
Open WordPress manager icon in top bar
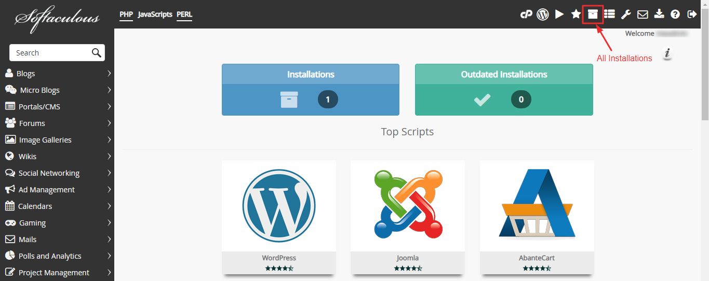click(543, 15)
